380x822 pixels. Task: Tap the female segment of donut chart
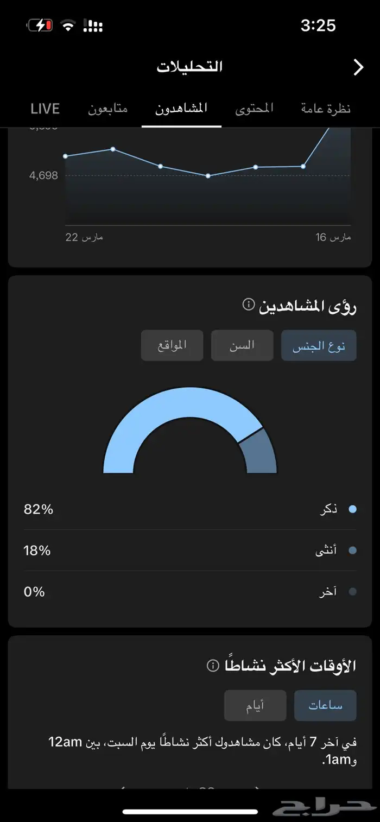tap(259, 452)
